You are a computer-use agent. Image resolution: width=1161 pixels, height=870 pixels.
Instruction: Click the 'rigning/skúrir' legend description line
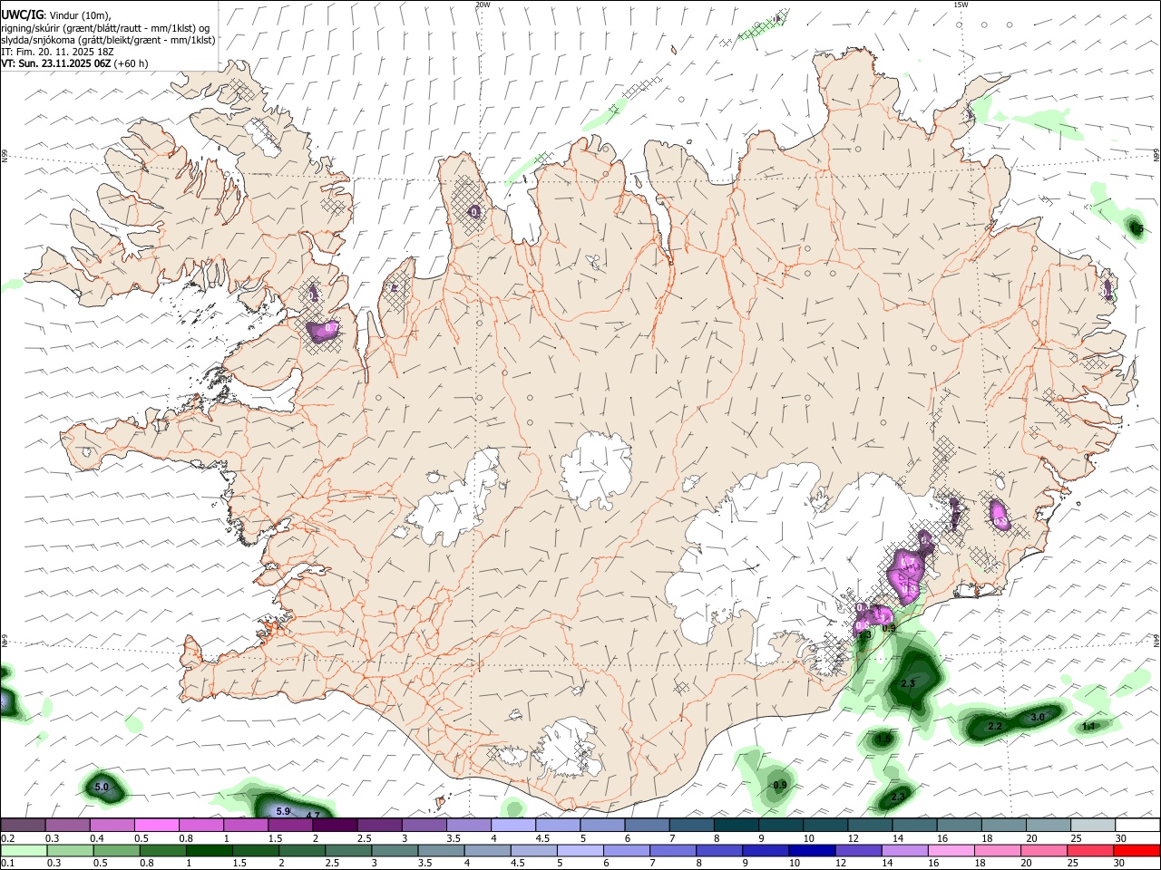106,27
